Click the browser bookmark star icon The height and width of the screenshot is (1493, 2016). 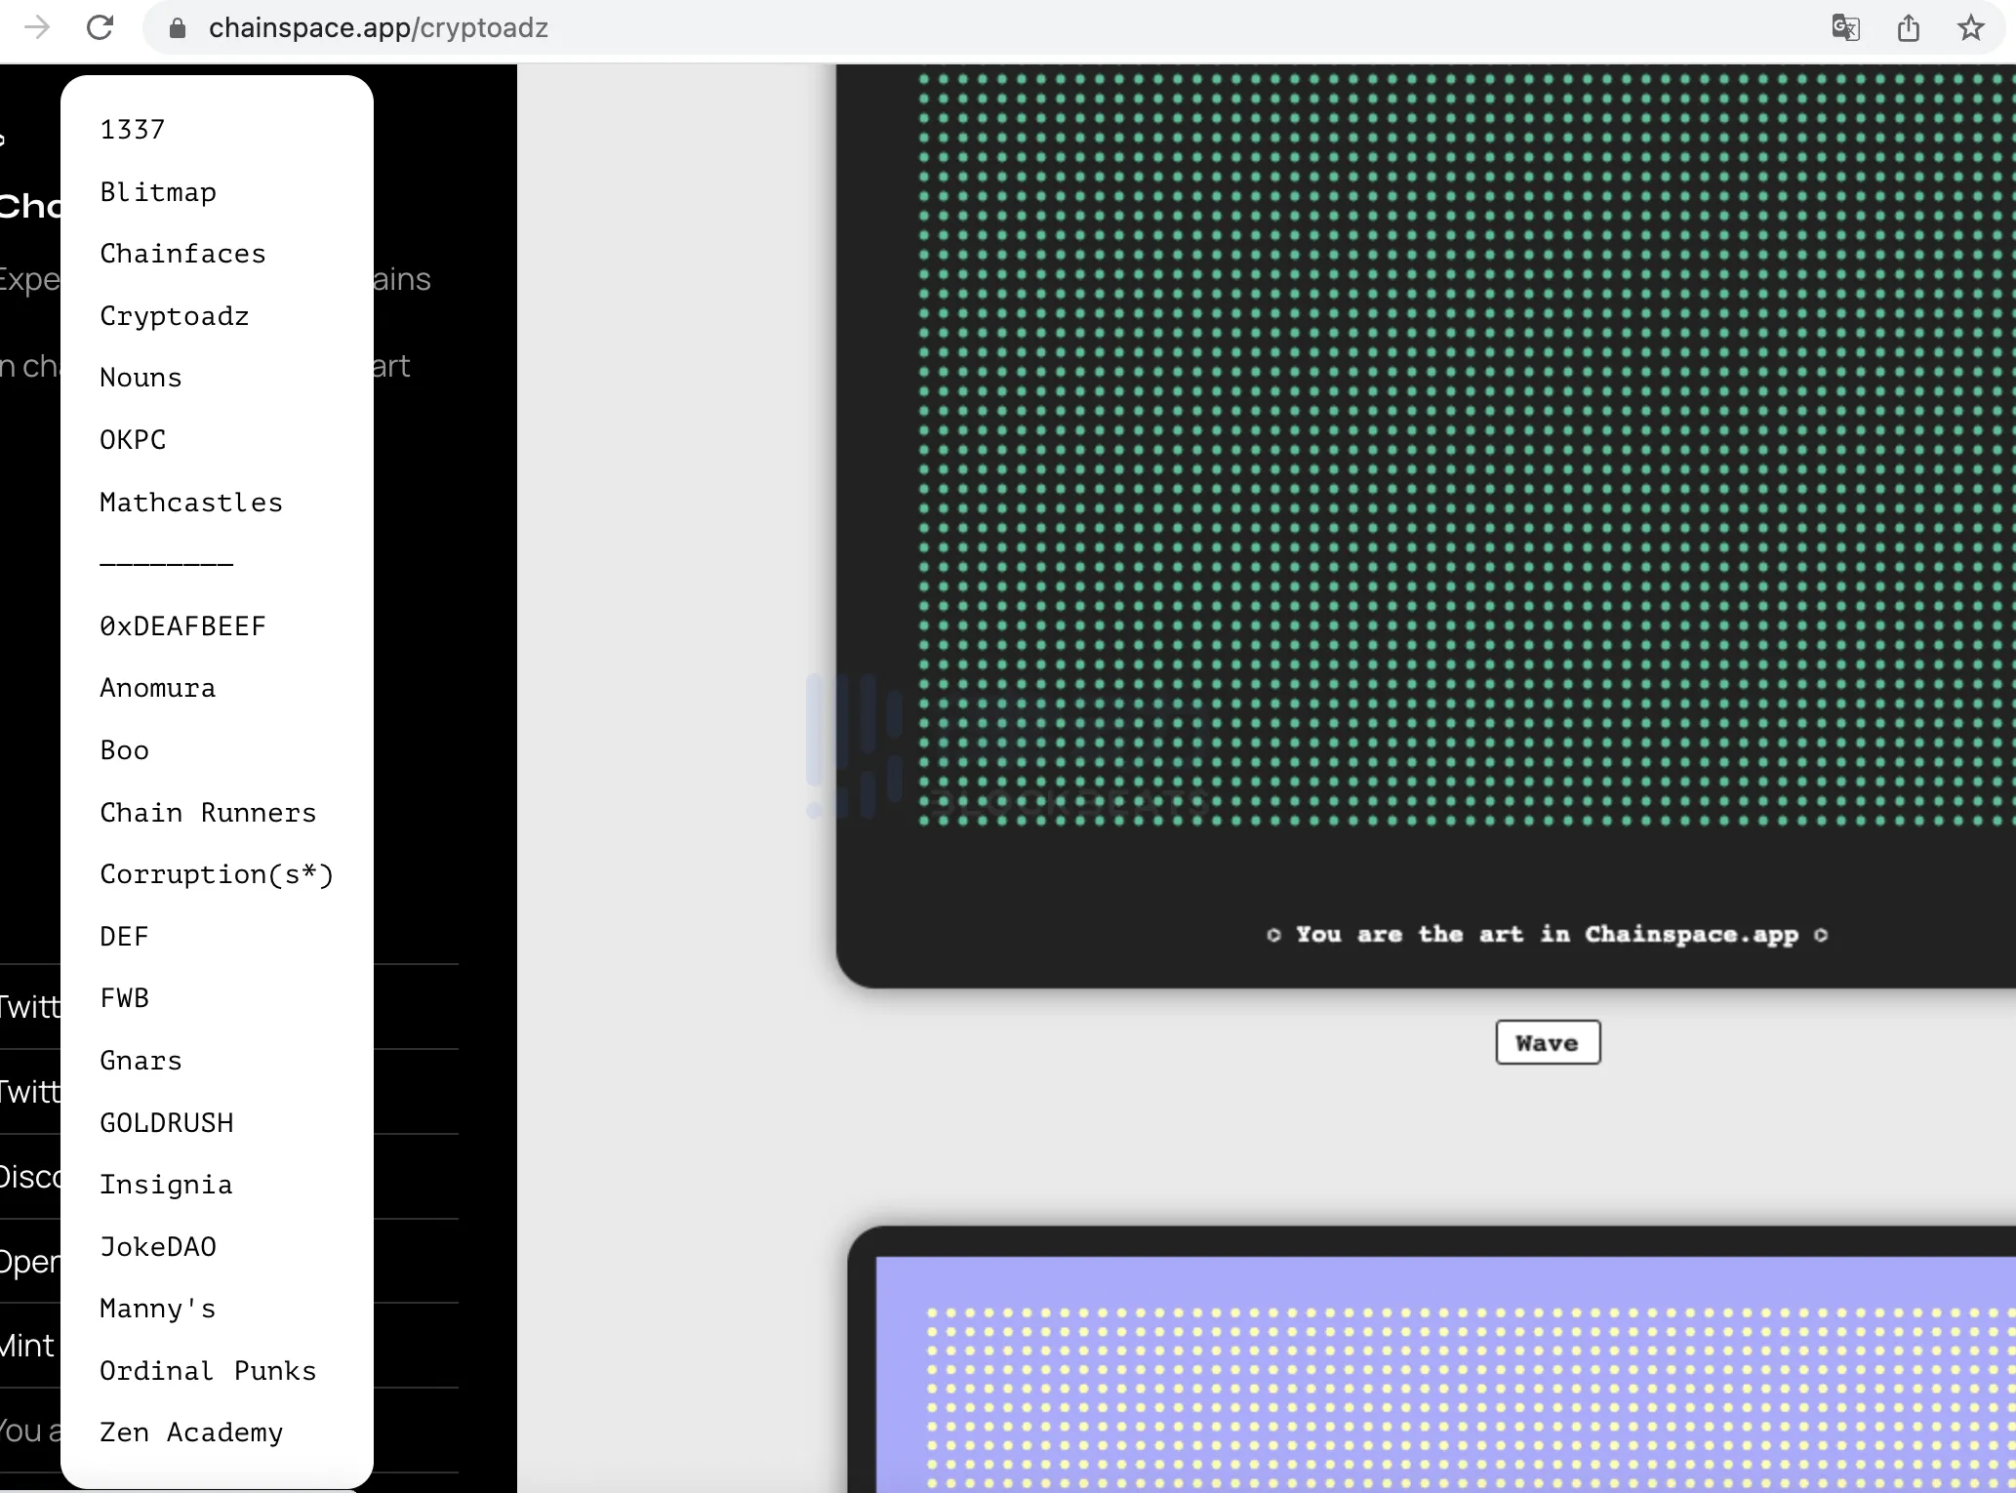click(x=1972, y=28)
